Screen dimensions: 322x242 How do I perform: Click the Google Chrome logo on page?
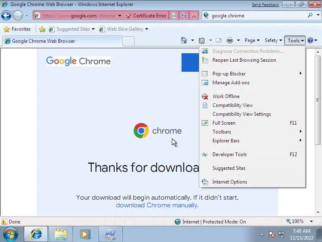coord(78,61)
